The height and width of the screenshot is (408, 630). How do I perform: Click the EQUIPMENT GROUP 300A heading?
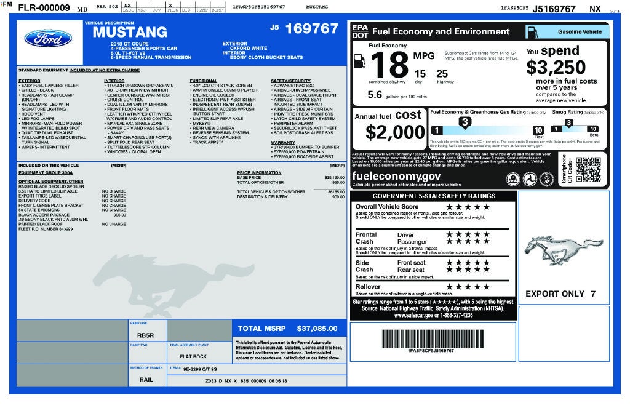tap(46, 172)
